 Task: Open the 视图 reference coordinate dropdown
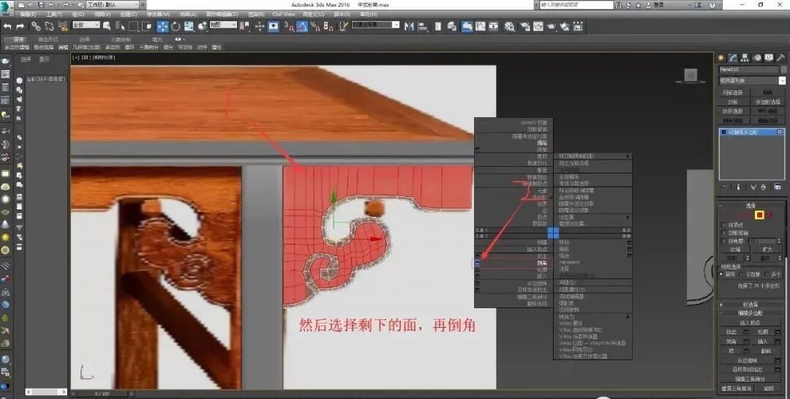pos(223,25)
